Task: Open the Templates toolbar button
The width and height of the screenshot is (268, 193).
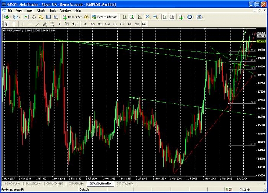Action: pyautogui.click(x=199, y=17)
